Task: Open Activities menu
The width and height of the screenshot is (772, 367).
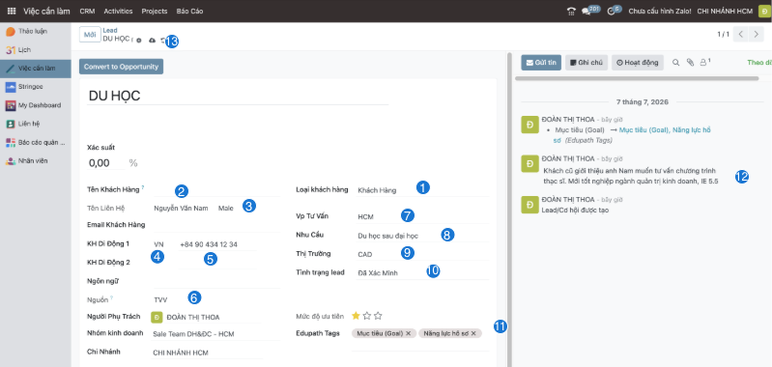Action: 118,12
